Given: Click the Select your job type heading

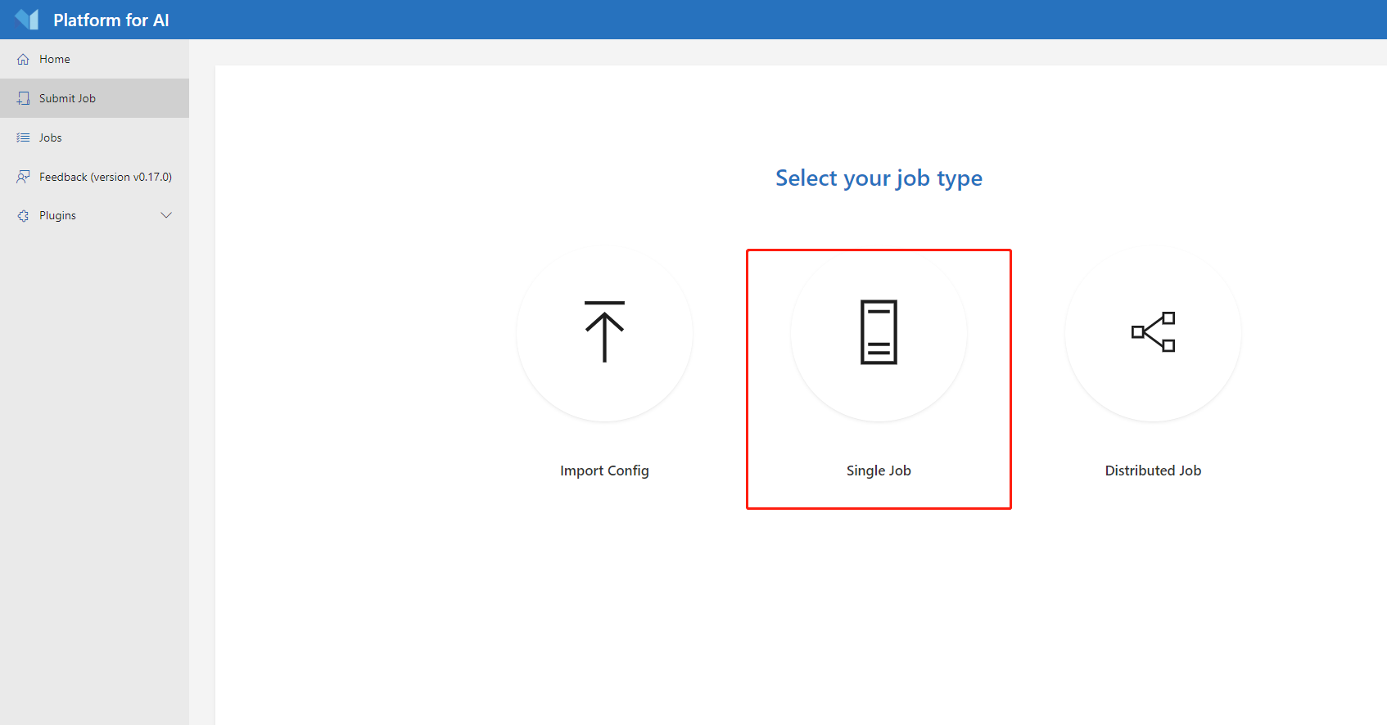Looking at the screenshot, I should (879, 178).
